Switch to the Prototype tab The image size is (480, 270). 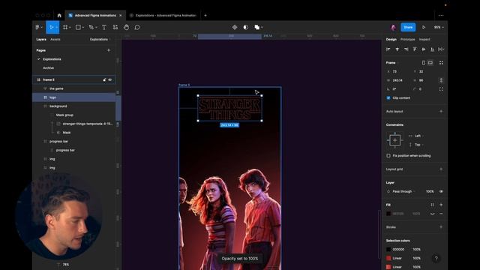click(408, 40)
